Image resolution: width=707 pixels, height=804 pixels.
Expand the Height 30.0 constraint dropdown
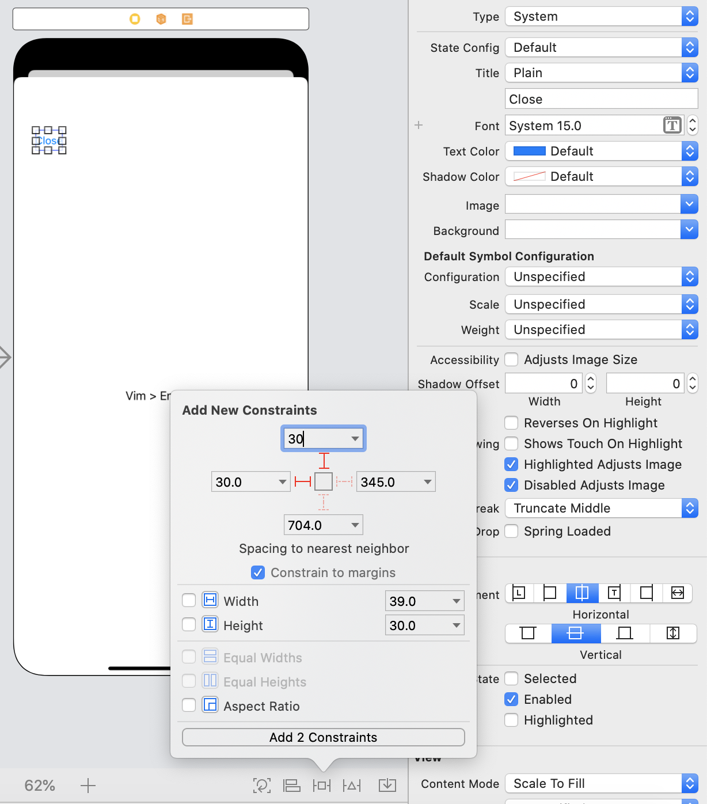(456, 625)
